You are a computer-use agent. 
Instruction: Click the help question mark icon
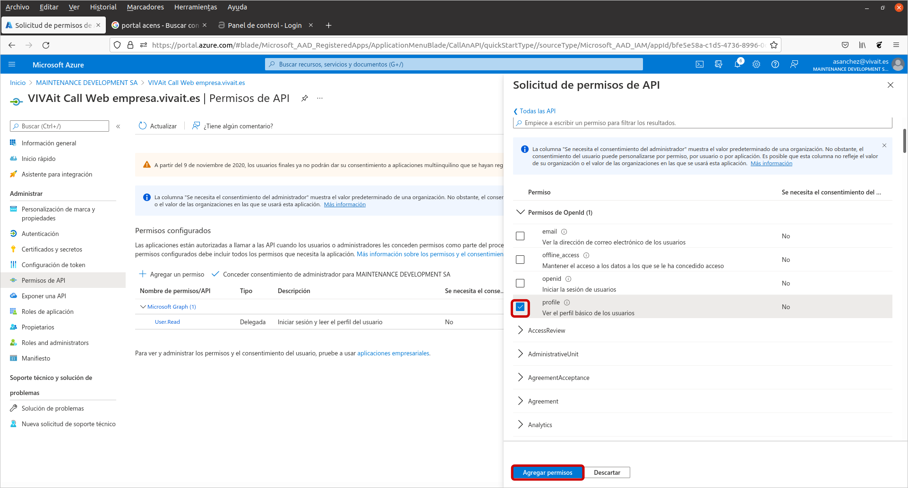pos(775,65)
